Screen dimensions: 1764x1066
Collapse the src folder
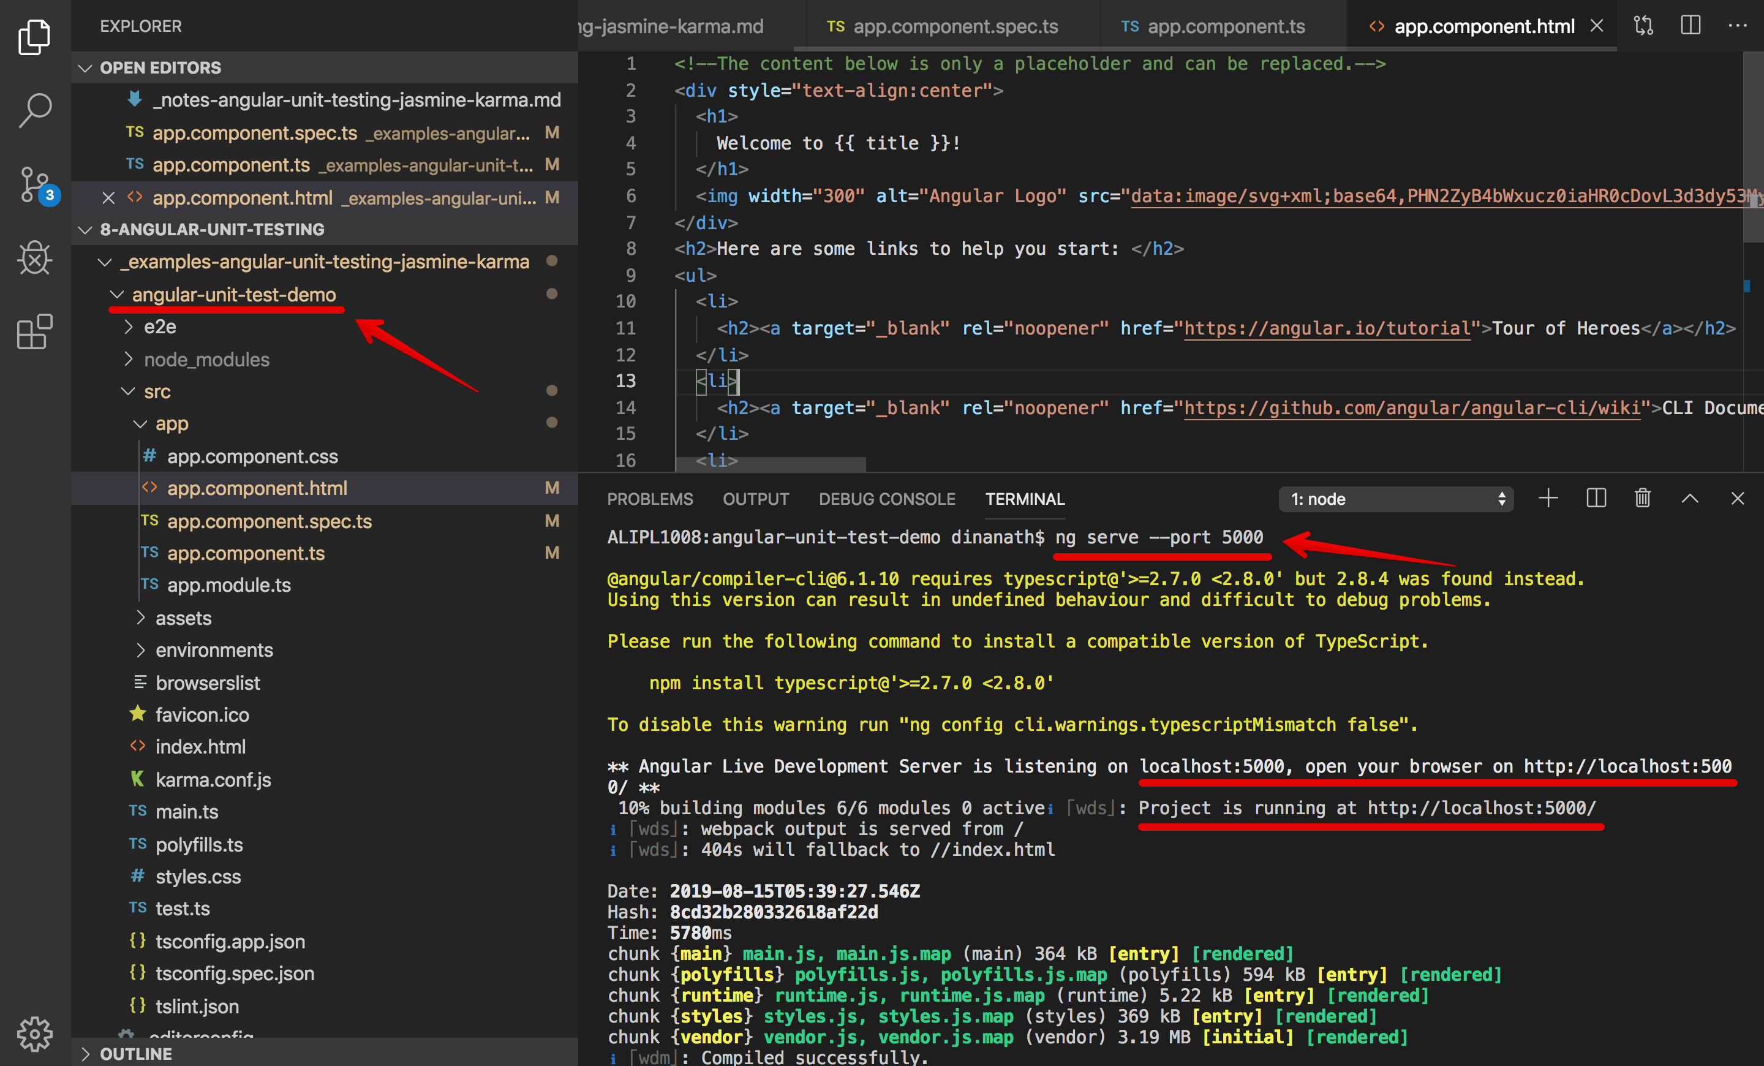157,391
